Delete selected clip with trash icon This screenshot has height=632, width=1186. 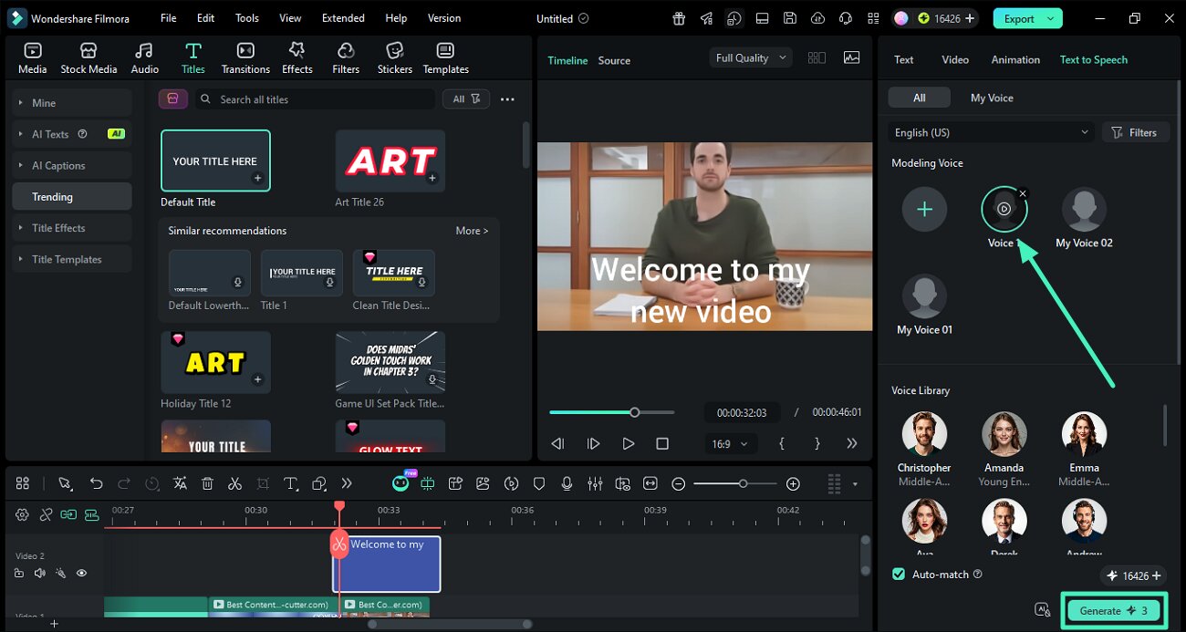[x=207, y=483]
